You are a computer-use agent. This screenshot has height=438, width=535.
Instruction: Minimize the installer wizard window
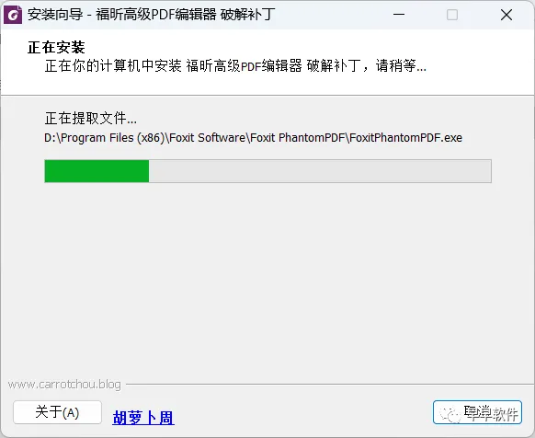pos(399,15)
